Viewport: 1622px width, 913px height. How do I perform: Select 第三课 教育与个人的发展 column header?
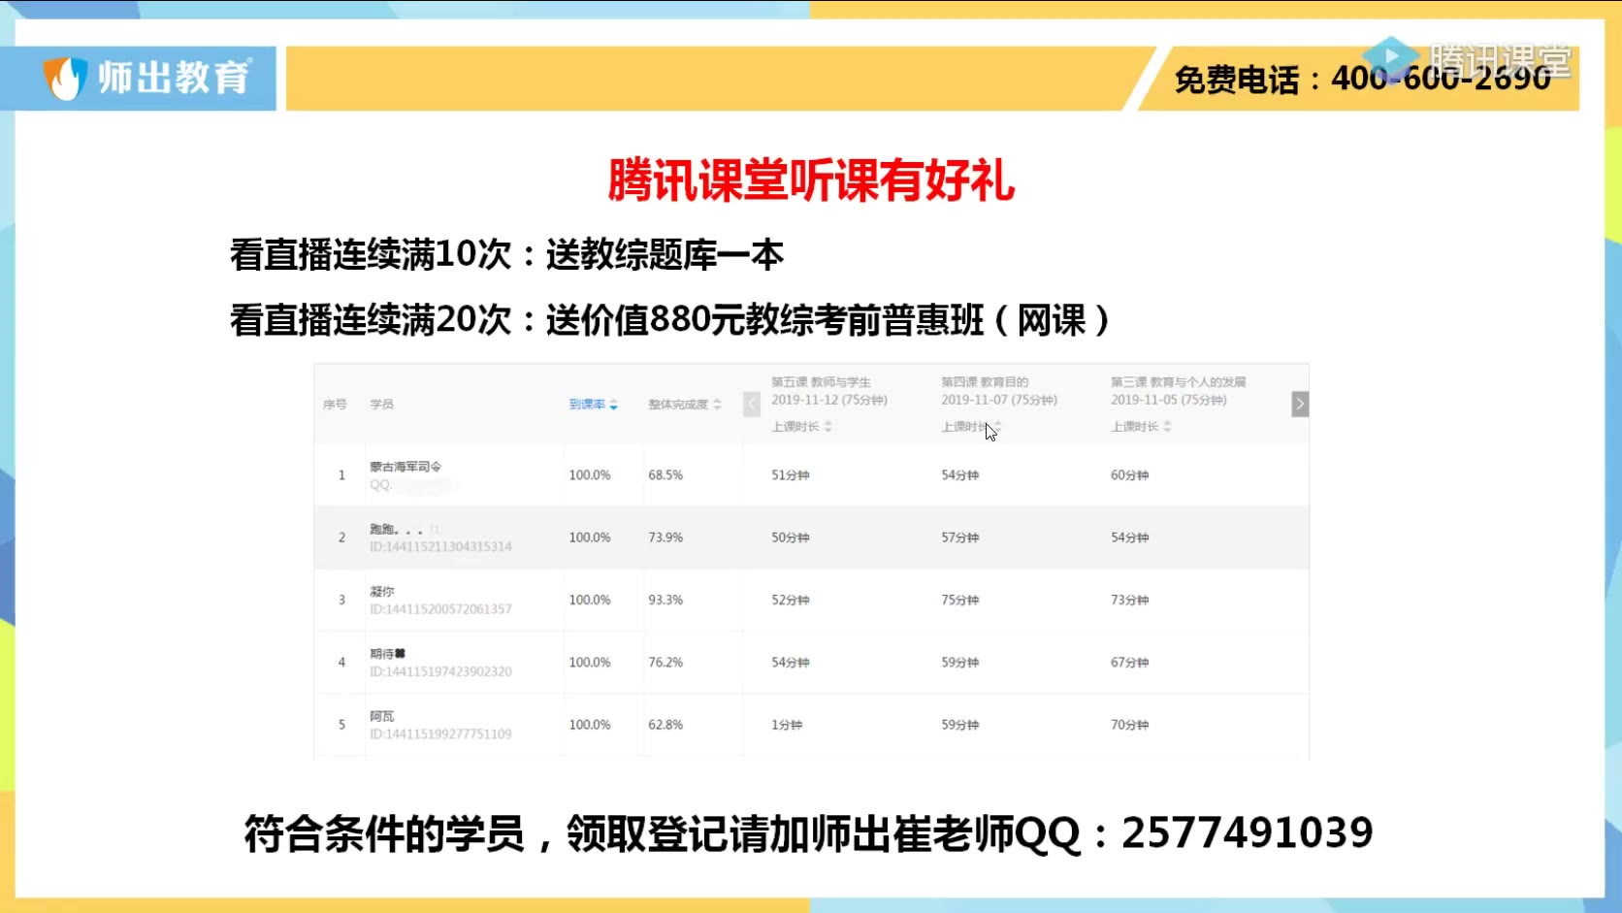[x=1178, y=382]
